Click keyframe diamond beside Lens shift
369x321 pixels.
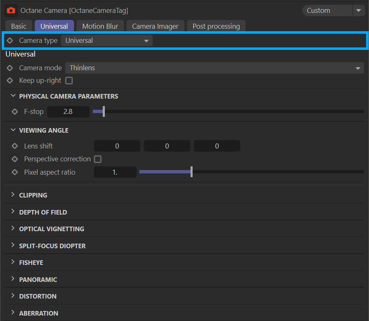click(x=15, y=146)
